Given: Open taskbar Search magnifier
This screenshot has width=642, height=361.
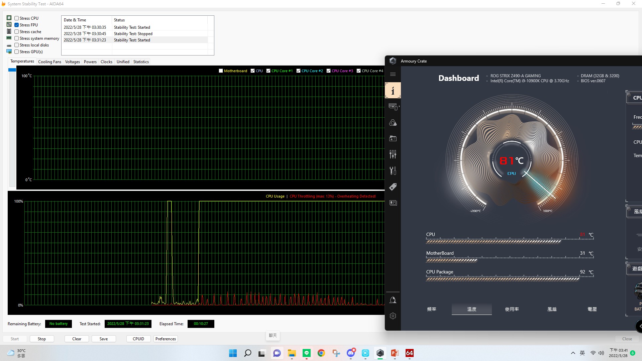Looking at the screenshot, I should [247, 353].
